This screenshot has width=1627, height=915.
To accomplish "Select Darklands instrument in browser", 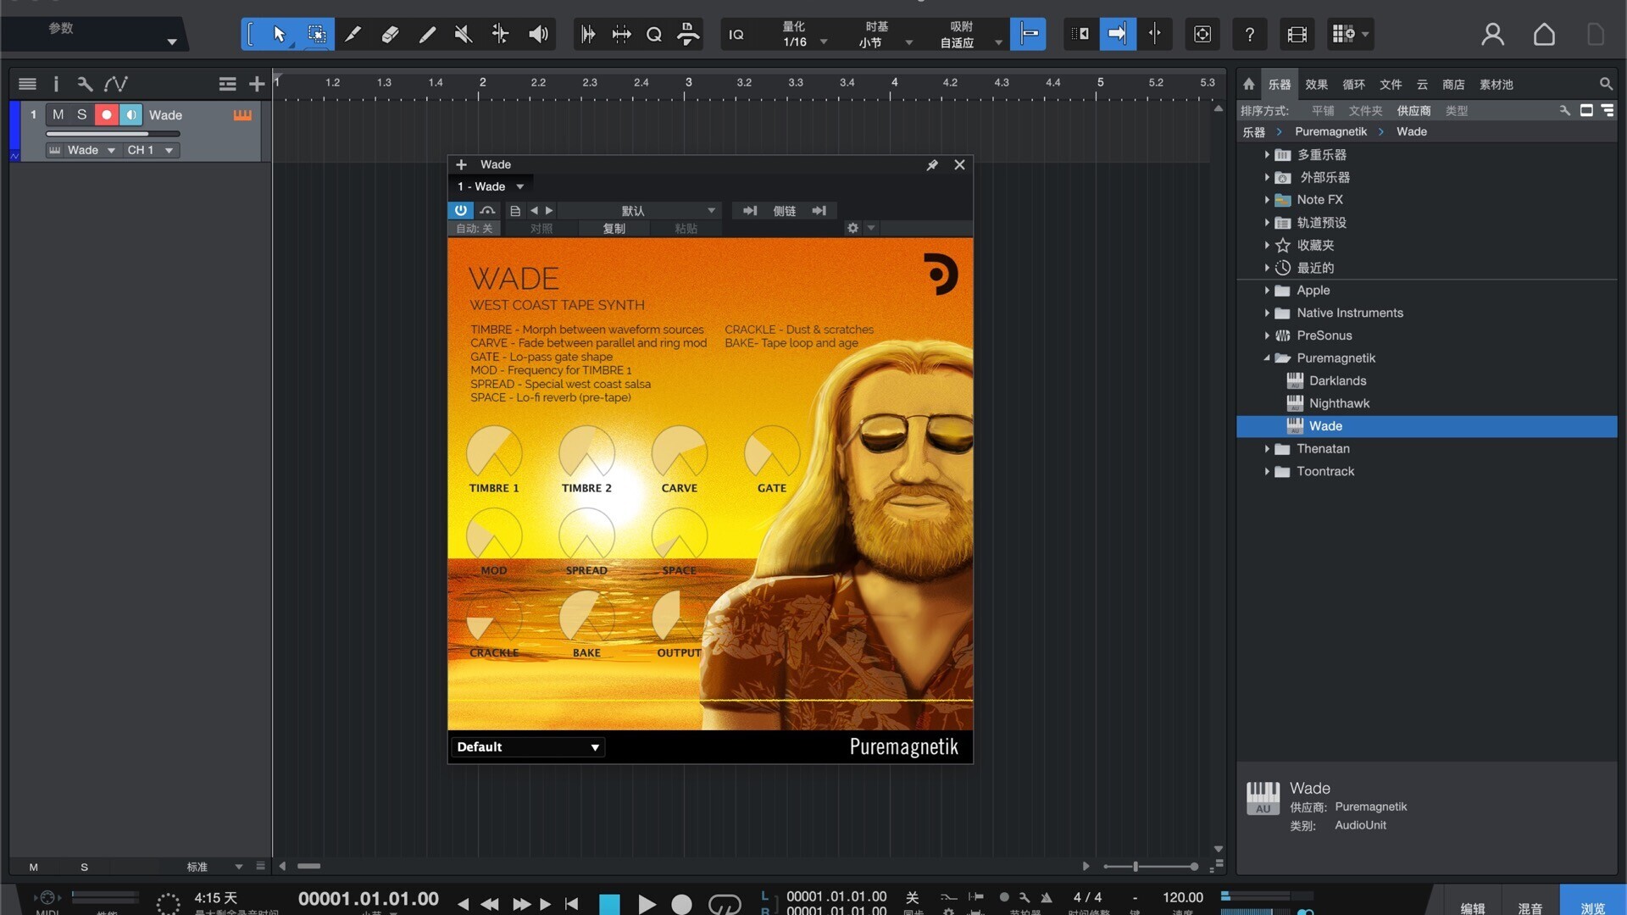I will pyautogui.click(x=1336, y=380).
